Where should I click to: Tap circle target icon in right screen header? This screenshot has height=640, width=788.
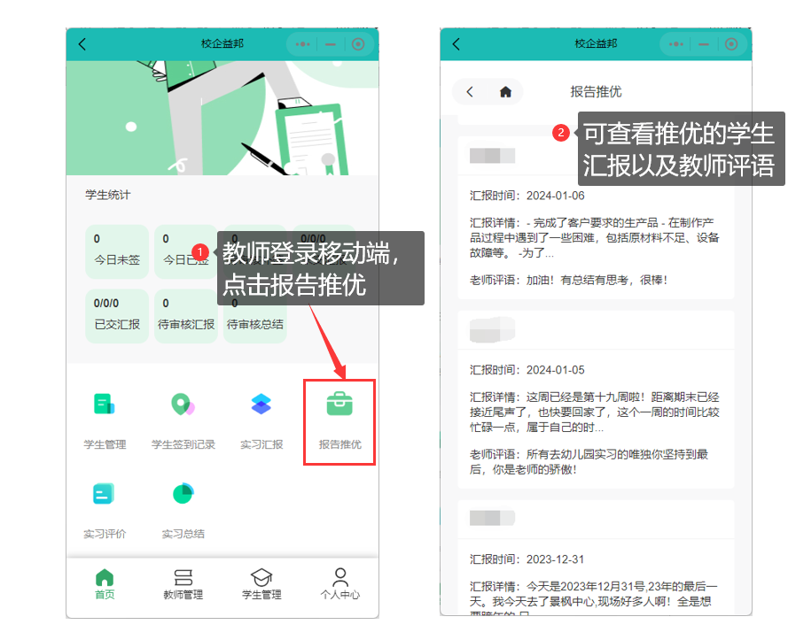(731, 44)
